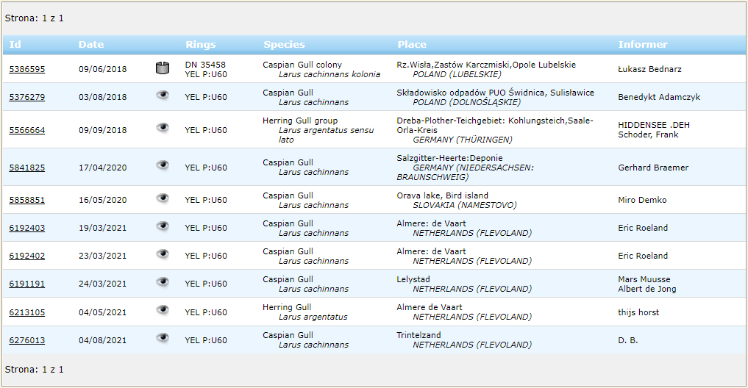The height and width of the screenshot is (388, 748).
Task: Click the Informer column header
Action: [x=643, y=45]
